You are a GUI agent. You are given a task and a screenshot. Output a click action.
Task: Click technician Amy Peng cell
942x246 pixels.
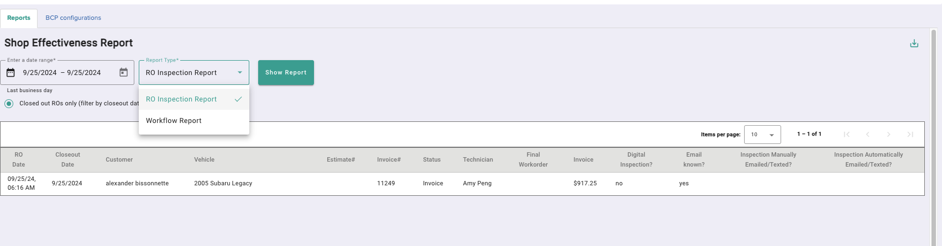coord(477,183)
